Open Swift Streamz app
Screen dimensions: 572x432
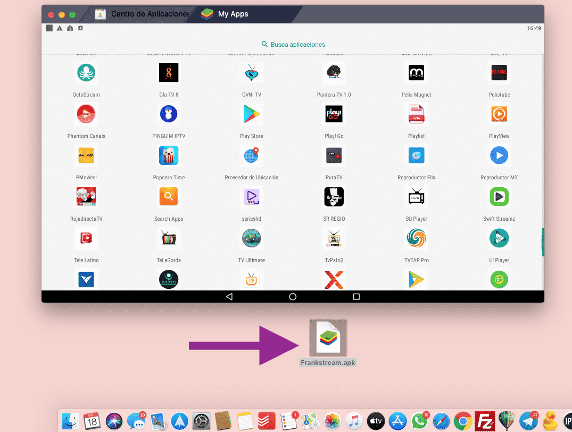click(499, 197)
